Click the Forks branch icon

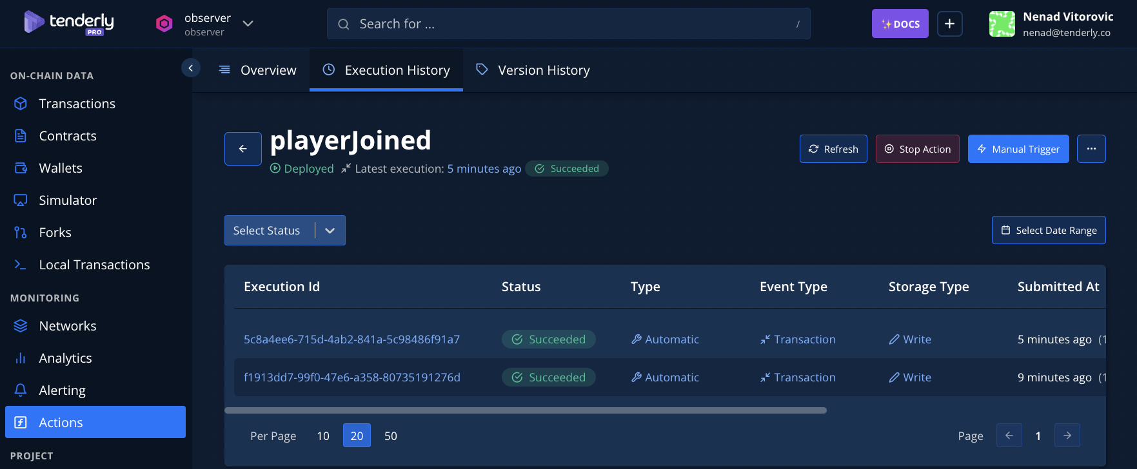pyautogui.click(x=21, y=233)
